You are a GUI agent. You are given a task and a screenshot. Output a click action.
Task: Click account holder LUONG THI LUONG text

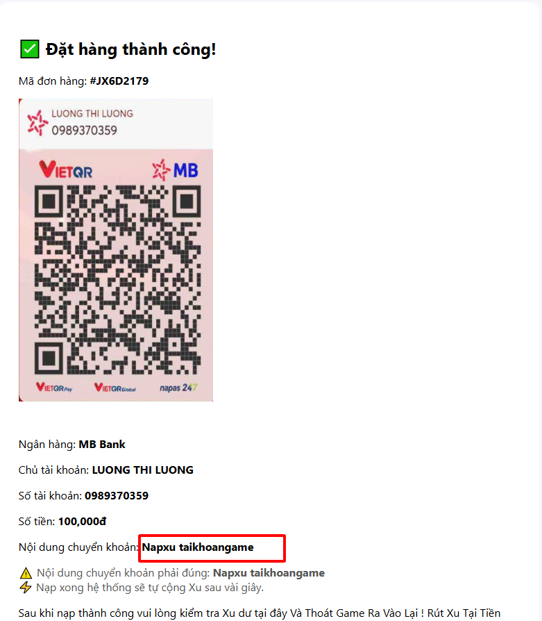[142, 470]
